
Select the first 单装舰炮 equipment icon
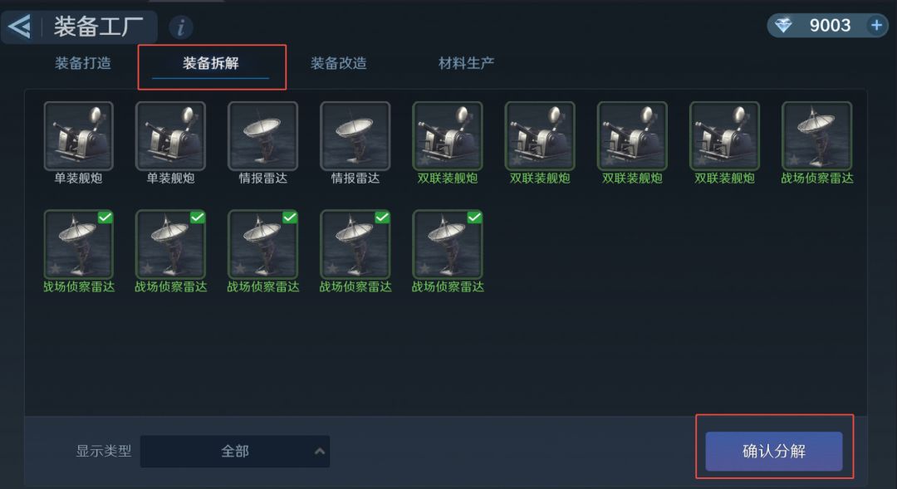(x=78, y=136)
